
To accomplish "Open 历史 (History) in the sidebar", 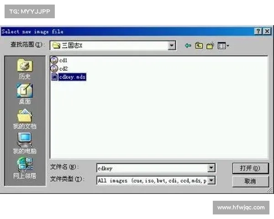I will (25, 70).
